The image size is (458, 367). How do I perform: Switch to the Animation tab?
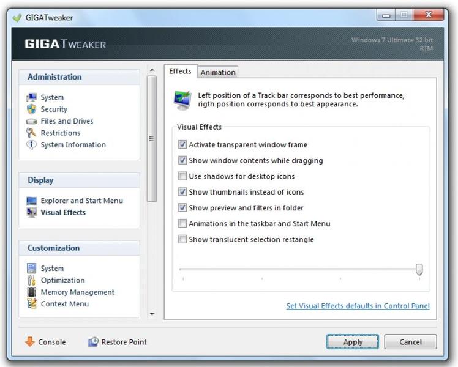coord(218,72)
